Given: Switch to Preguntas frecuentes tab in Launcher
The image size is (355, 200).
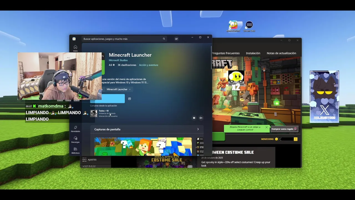Looking at the screenshot, I should pyautogui.click(x=226, y=53).
